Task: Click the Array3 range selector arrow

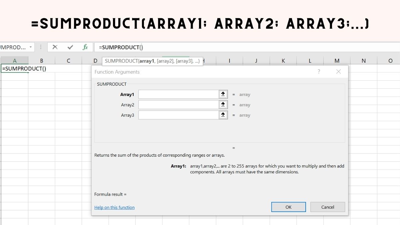Action: tap(223, 115)
